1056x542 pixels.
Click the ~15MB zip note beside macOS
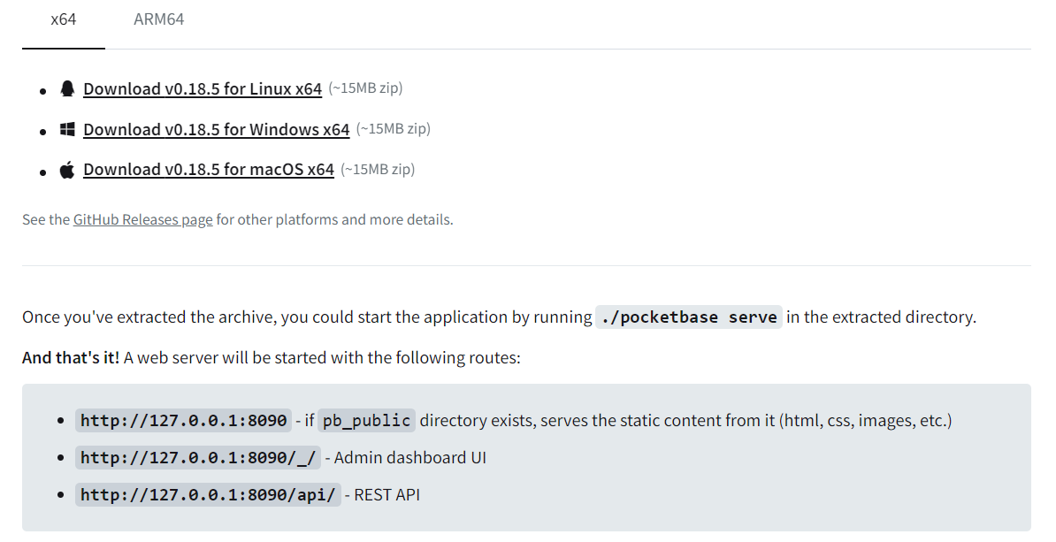(x=378, y=169)
